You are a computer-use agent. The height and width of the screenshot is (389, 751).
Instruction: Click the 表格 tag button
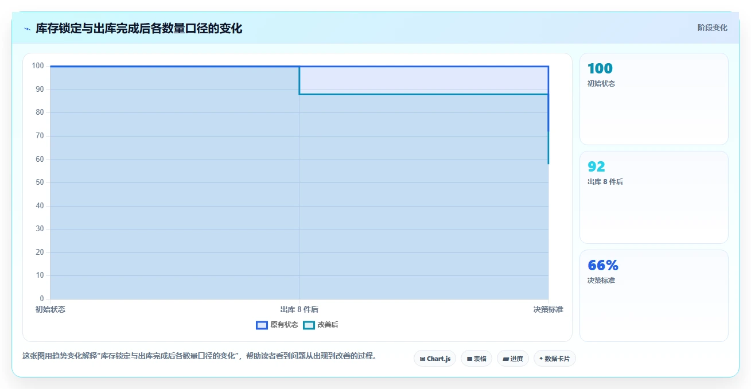click(x=476, y=359)
